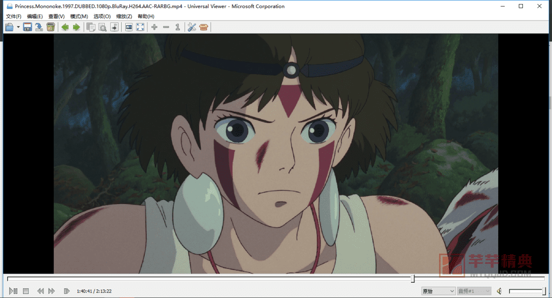
Task: Open the 原始 aspect ratio dropdown
Action: tap(439, 291)
